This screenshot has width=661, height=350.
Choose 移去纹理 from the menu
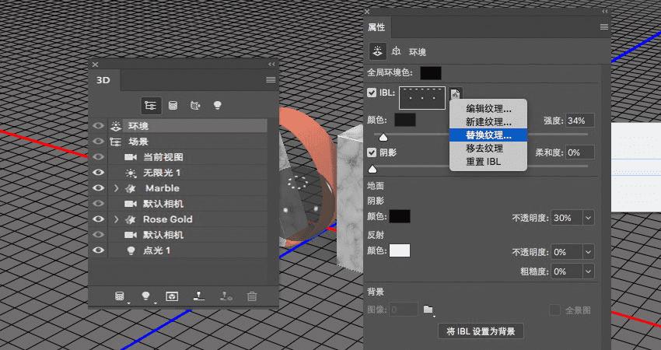coord(488,149)
